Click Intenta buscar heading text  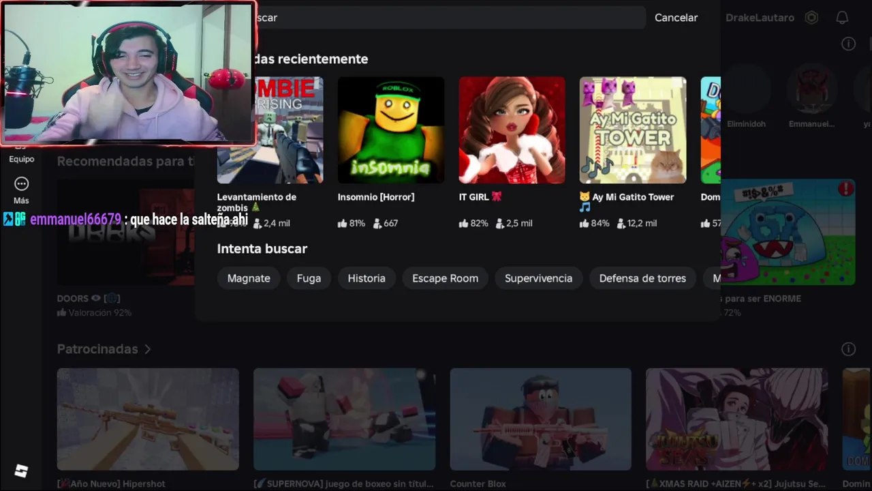coord(262,249)
